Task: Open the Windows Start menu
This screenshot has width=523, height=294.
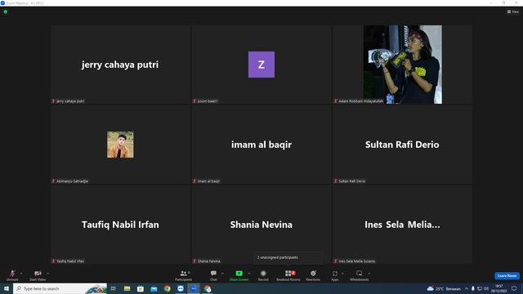Action: (7, 288)
